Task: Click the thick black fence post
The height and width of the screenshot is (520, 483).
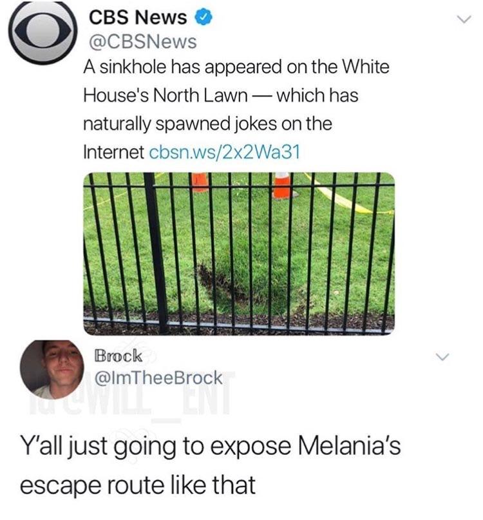Action: 156,253
